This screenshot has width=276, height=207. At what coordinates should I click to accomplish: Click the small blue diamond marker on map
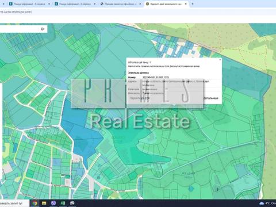[x=191, y=189]
